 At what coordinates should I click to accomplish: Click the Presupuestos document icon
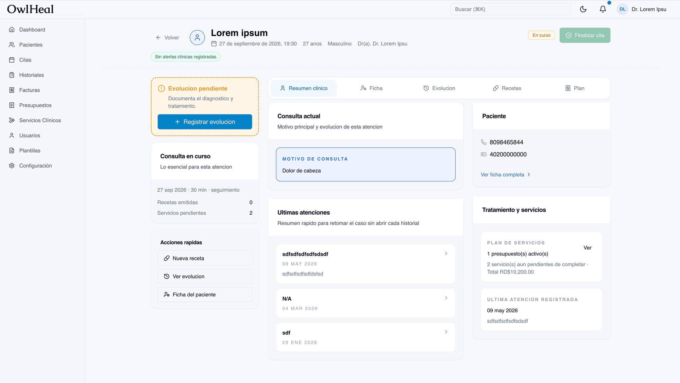pyautogui.click(x=12, y=105)
